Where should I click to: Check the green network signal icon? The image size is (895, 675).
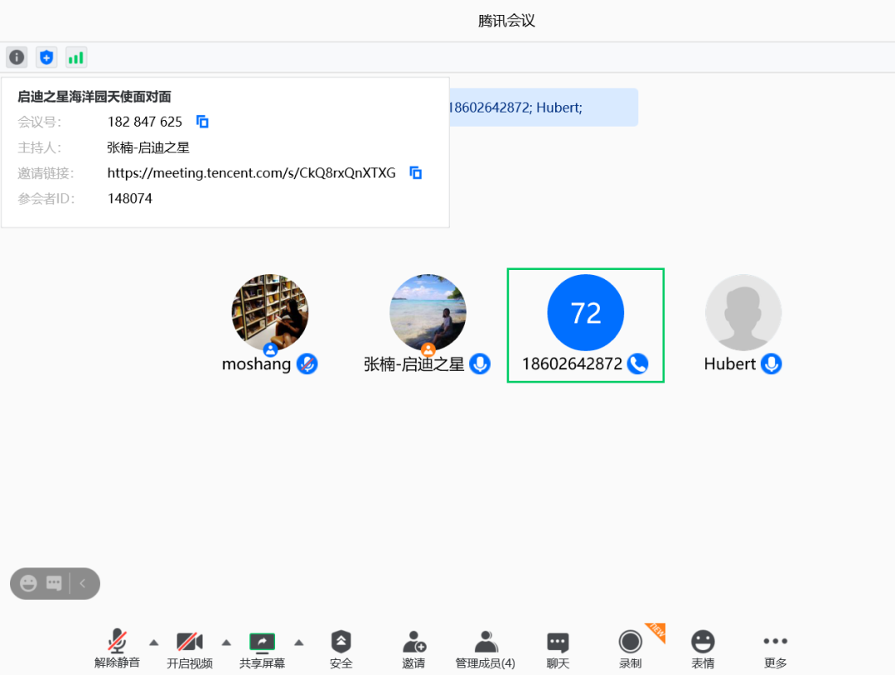coord(76,57)
